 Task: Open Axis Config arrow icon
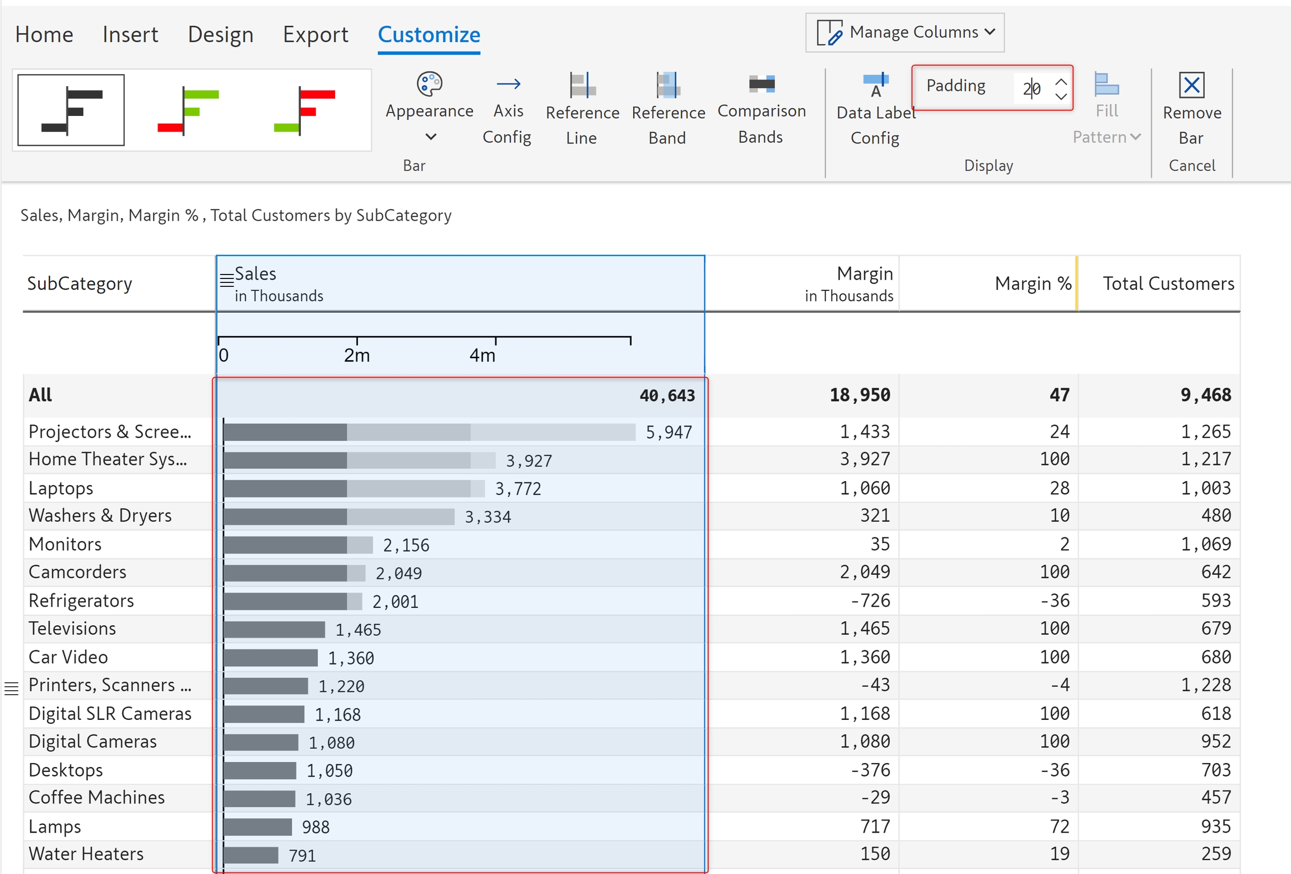point(508,85)
